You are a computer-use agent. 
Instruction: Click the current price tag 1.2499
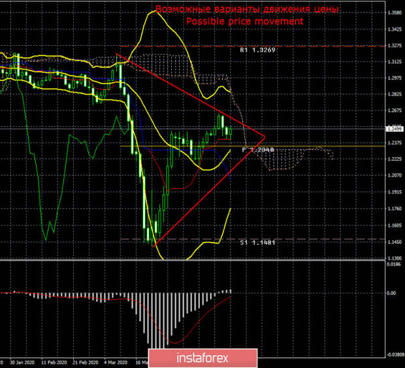[394, 129]
